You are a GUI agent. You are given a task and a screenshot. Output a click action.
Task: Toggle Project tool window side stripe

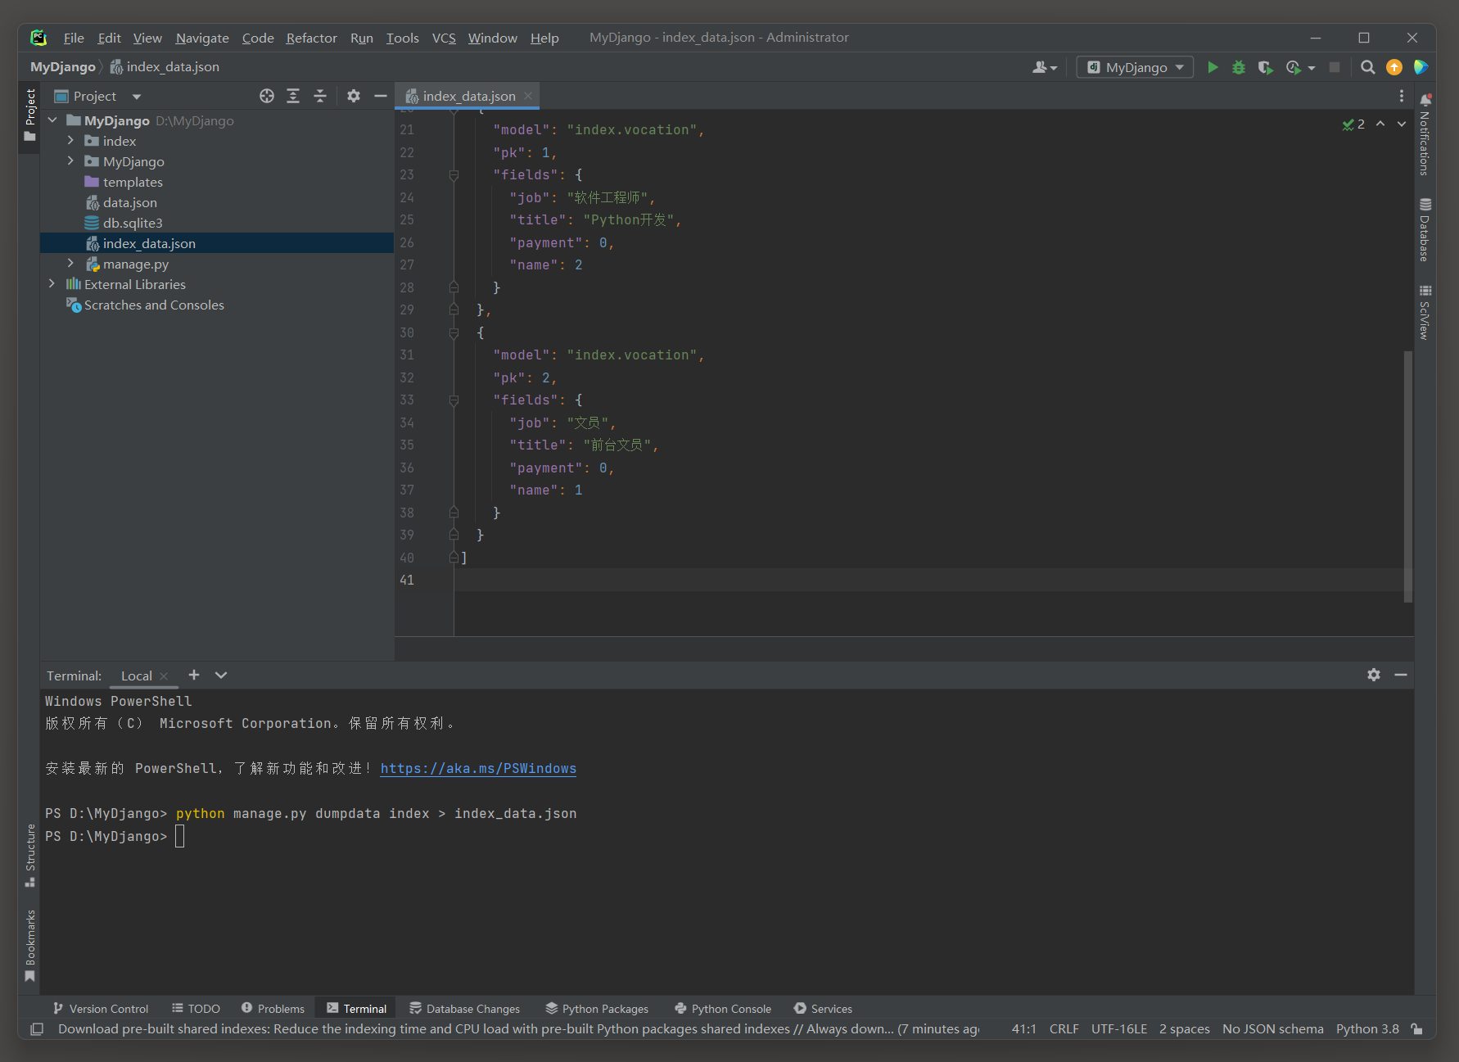29,115
